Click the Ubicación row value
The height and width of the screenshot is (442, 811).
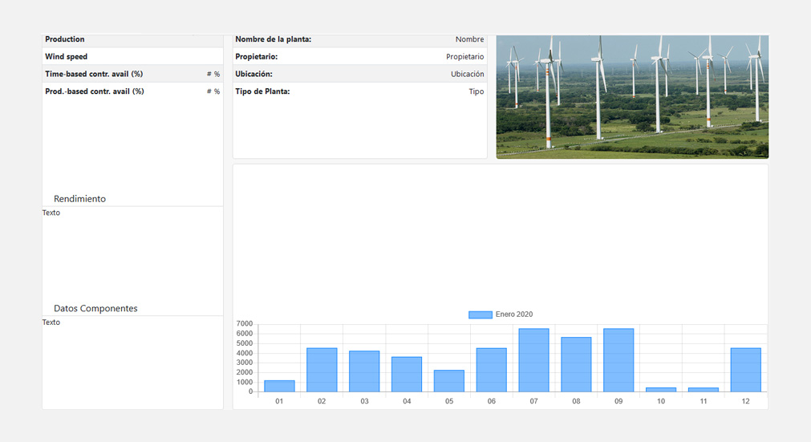click(467, 74)
